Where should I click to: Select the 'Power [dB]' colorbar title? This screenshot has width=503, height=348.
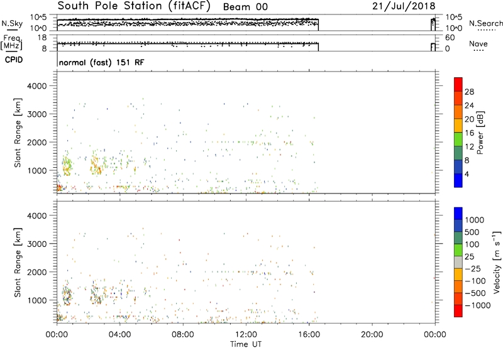pos(480,133)
